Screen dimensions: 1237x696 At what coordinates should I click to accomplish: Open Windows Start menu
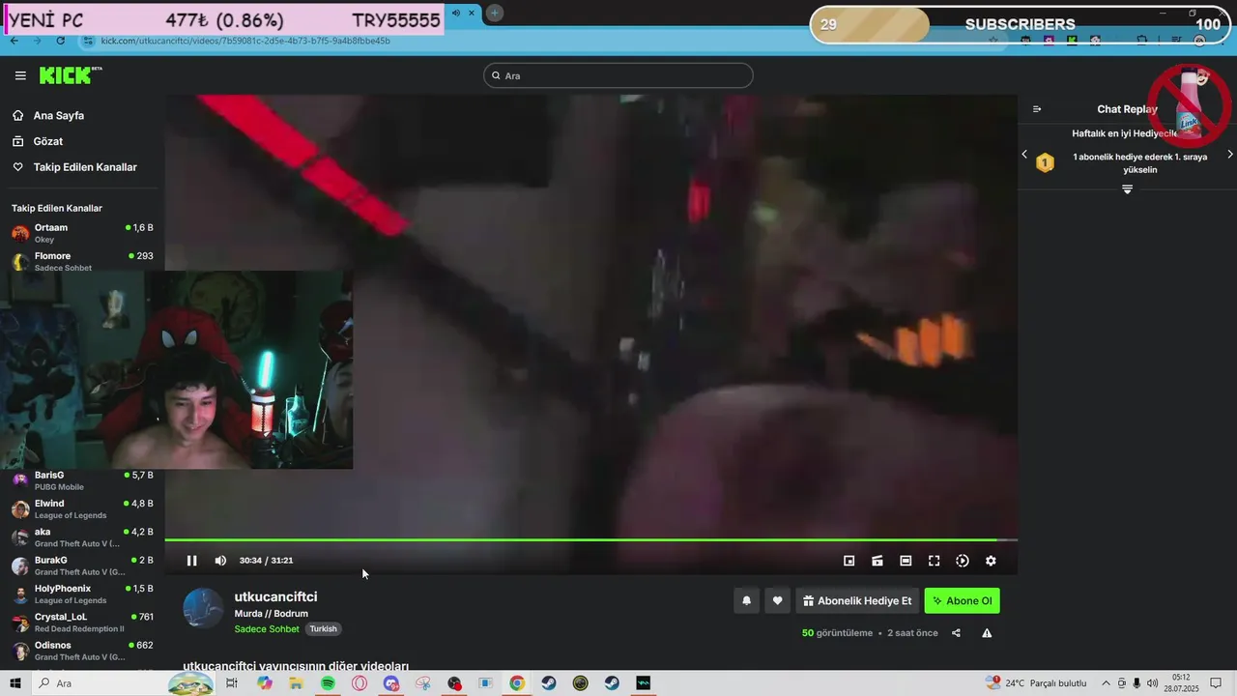tap(14, 683)
